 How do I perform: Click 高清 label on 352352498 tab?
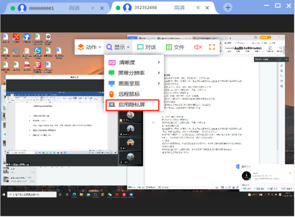click(x=179, y=7)
